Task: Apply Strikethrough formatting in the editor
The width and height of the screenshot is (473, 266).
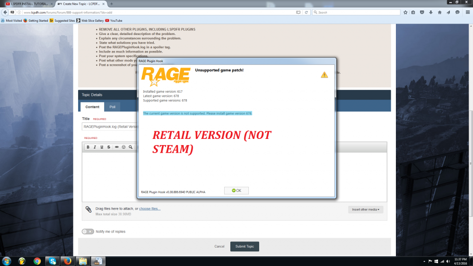Action: point(109,147)
